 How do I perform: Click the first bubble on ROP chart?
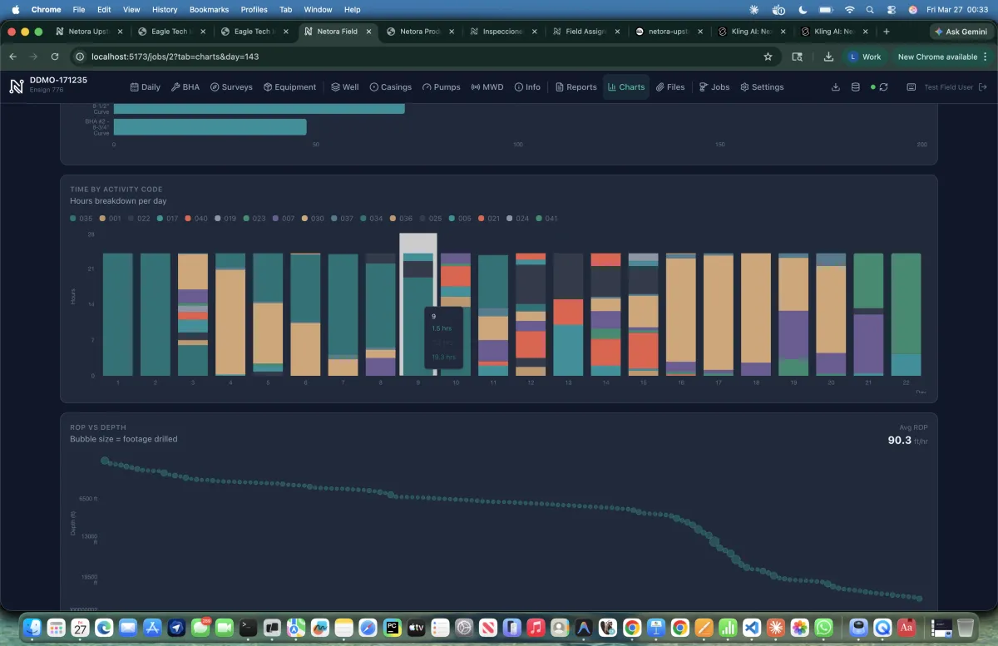click(x=105, y=461)
